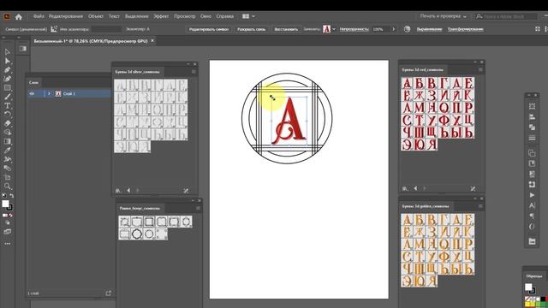The image size is (548, 308).
Task: Click Разорвать связь button
Action: [x=251, y=29]
